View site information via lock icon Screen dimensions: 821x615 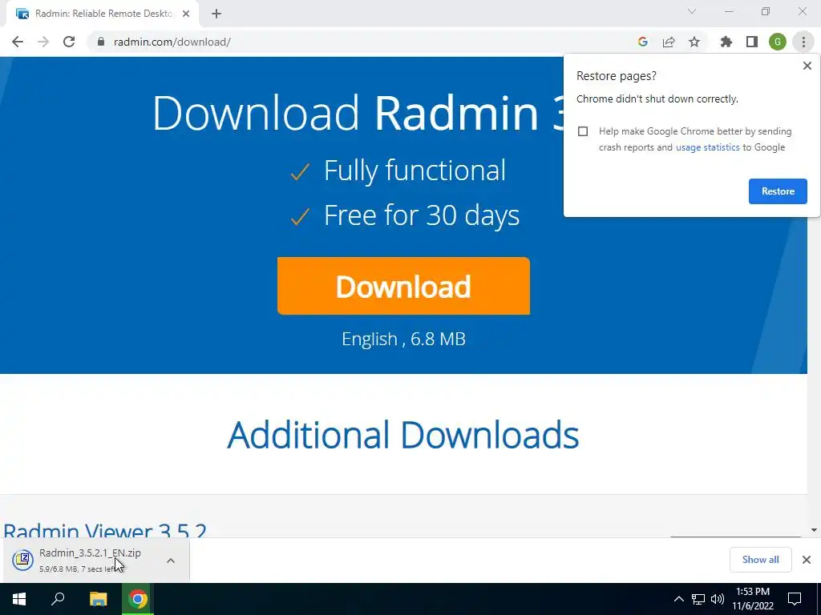pyautogui.click(x=100, y=42)
